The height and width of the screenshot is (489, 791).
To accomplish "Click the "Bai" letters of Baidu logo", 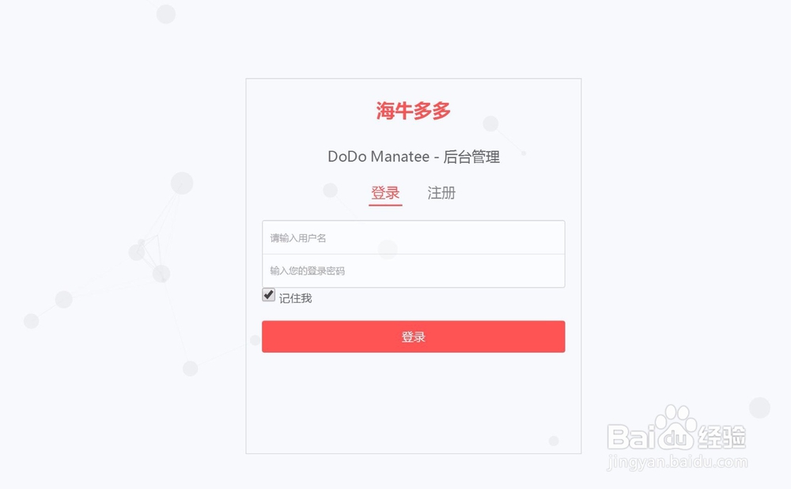I will click(631, 437).
